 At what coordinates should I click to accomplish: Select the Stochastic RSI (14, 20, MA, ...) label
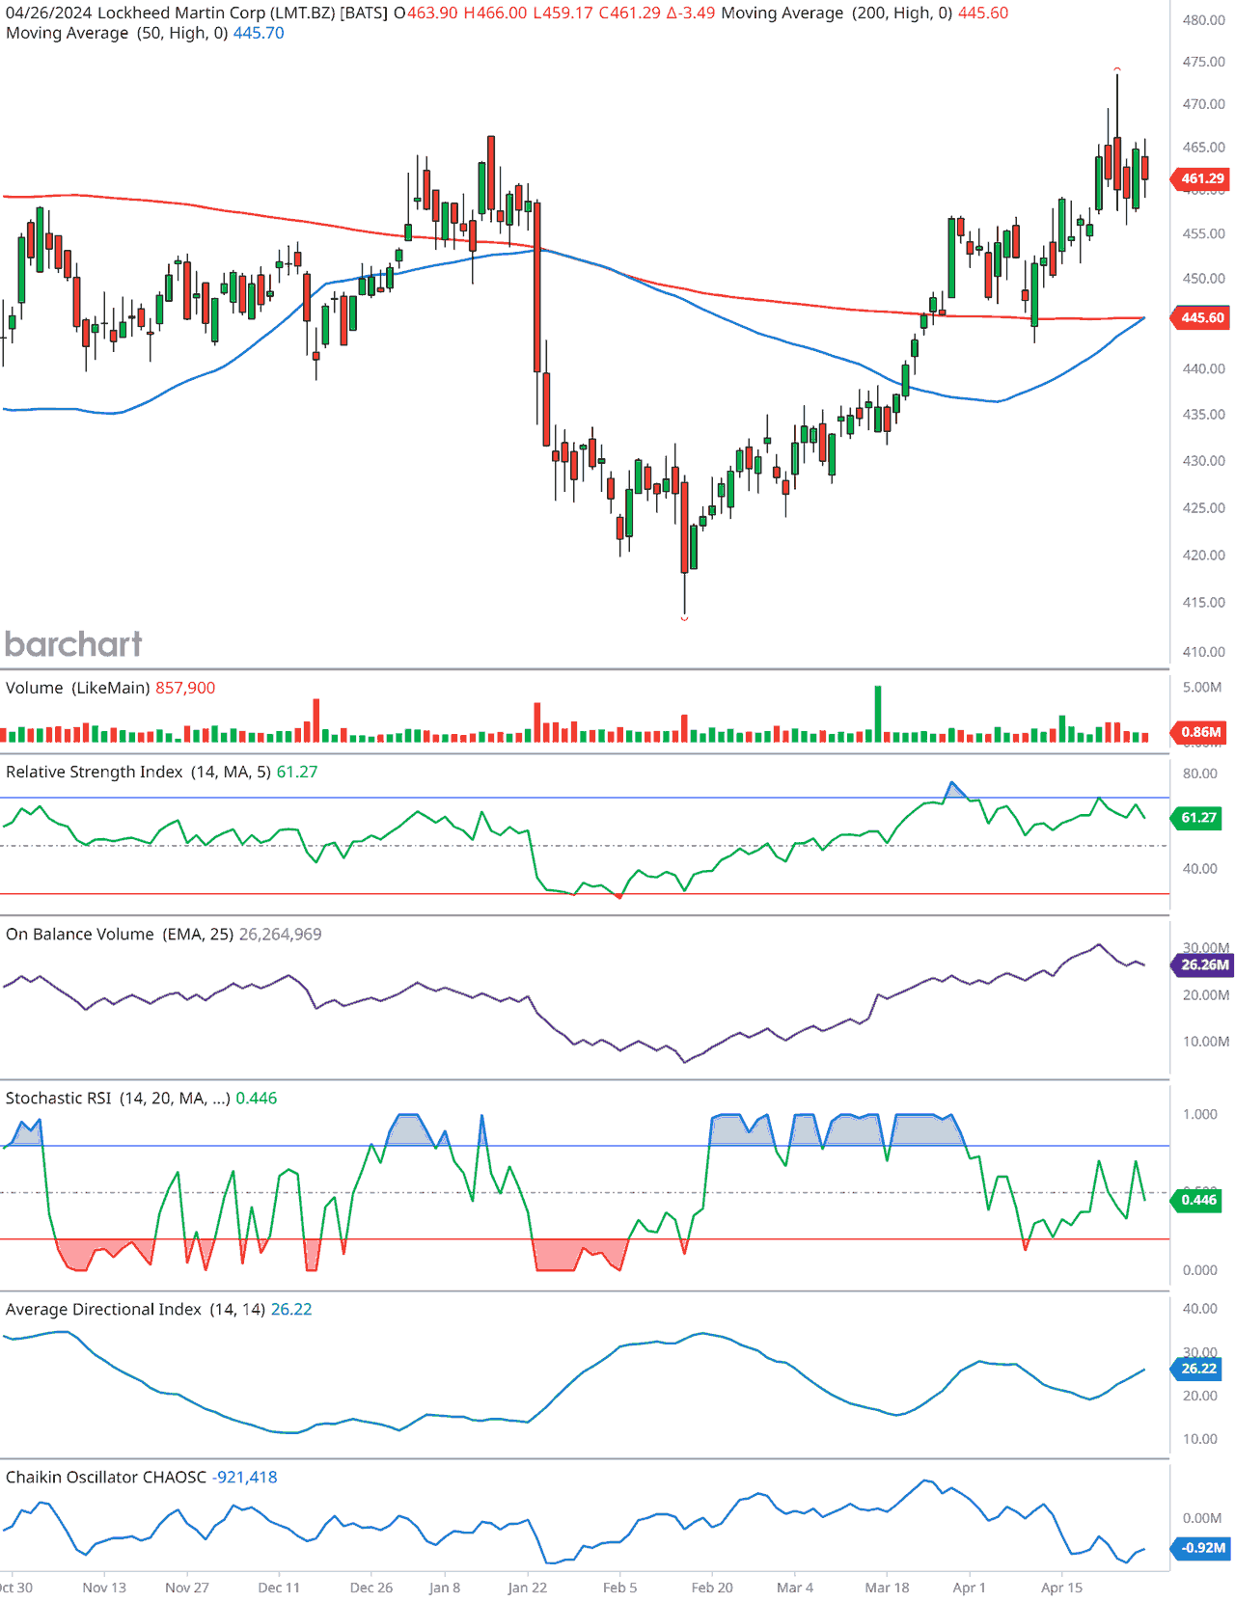tap(118, 1098)
